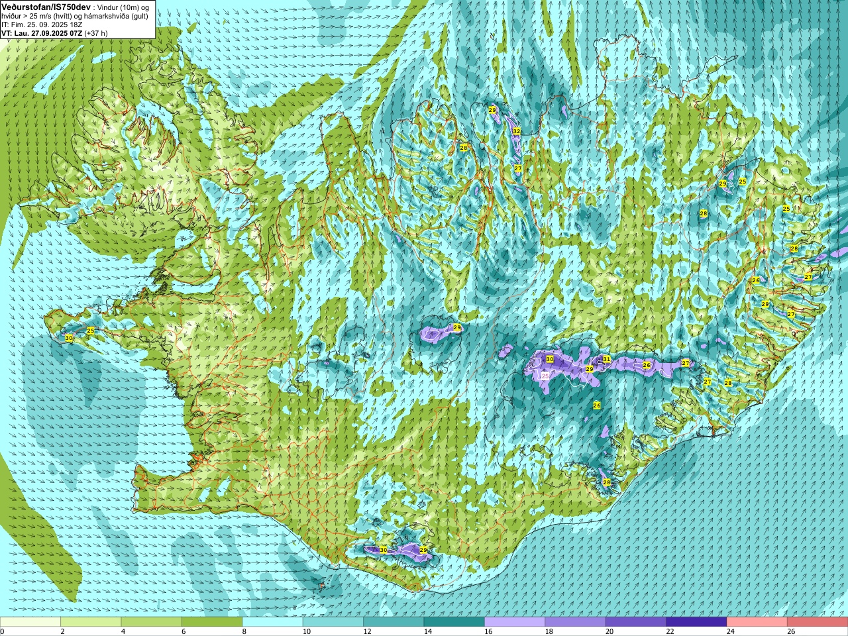Select the 2–4 m/s light green legend swatch
The width and height of the screenshot is (848, 636).
(91, 622)
